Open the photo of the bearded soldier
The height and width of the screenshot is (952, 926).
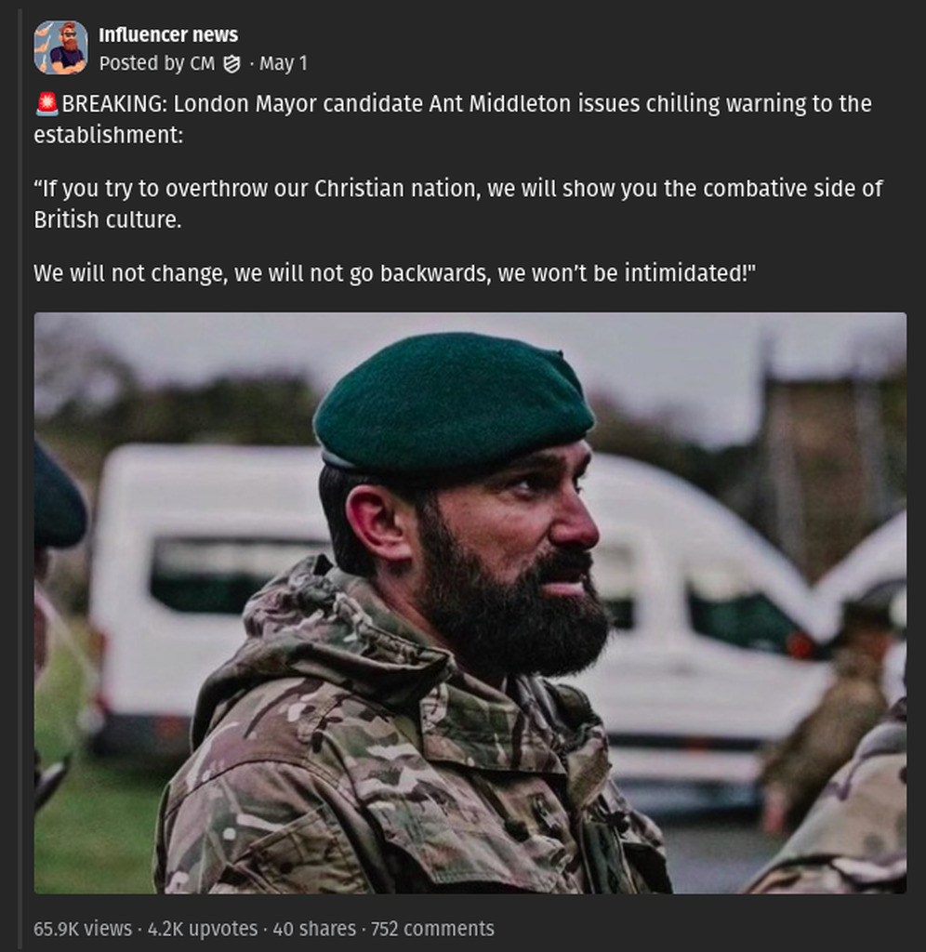click(470, 602)
